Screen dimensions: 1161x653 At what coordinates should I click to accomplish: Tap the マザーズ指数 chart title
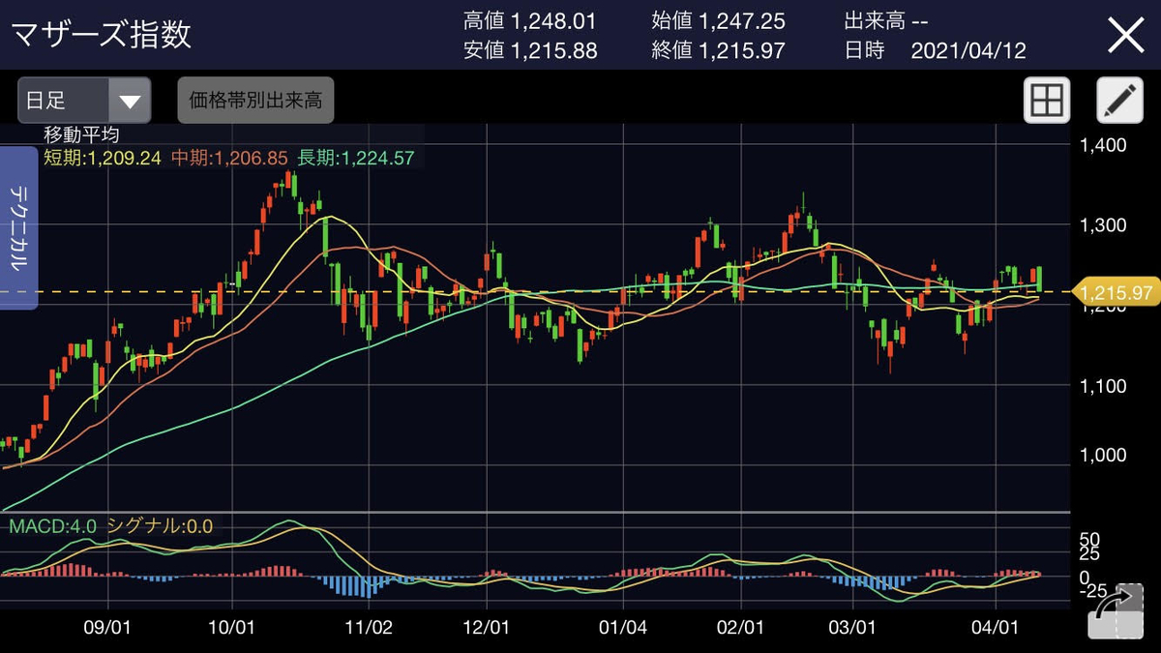click(x=102, y=35)
